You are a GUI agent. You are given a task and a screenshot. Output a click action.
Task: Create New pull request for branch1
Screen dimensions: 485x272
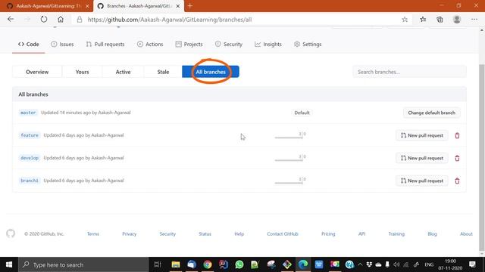tap(422, 181)
